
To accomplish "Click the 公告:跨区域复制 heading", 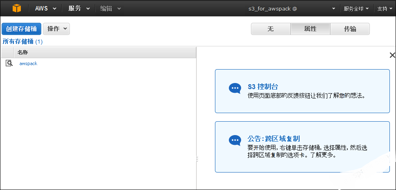I will (x=273, y=139).
